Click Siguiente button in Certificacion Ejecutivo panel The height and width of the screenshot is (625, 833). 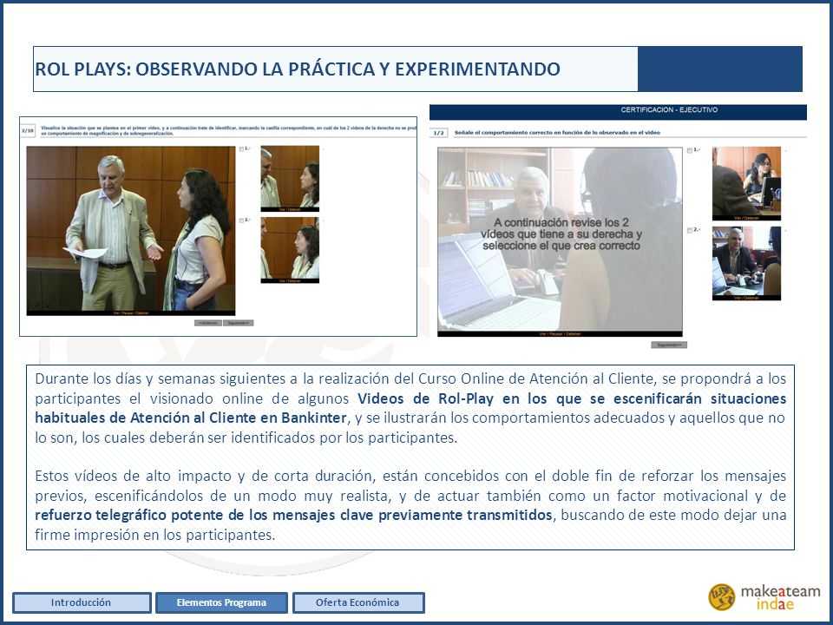tap(669, 345)
